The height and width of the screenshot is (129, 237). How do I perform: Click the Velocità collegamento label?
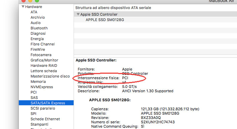[97, 87]
